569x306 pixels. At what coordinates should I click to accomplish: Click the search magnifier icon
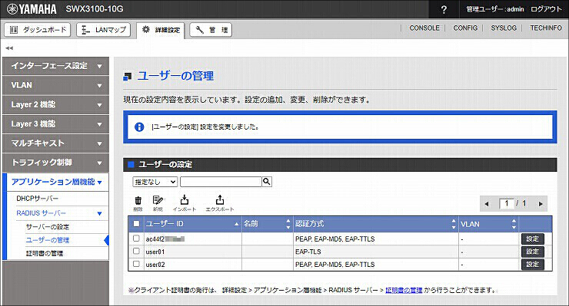[x=267, y=182]
